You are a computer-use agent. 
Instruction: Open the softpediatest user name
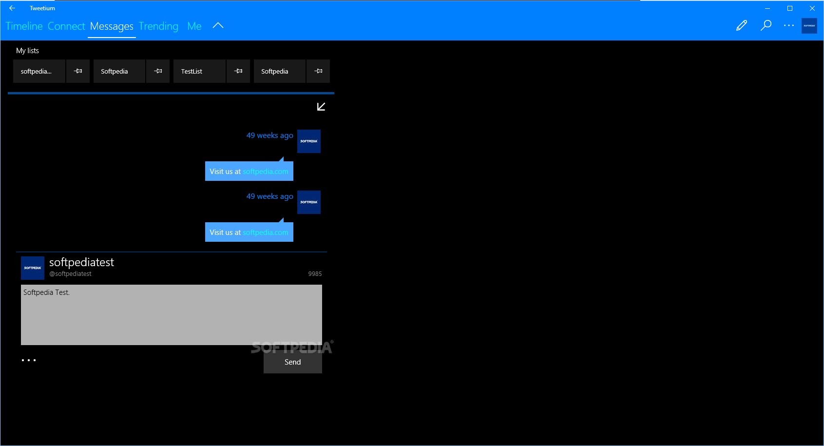(81, 262)
